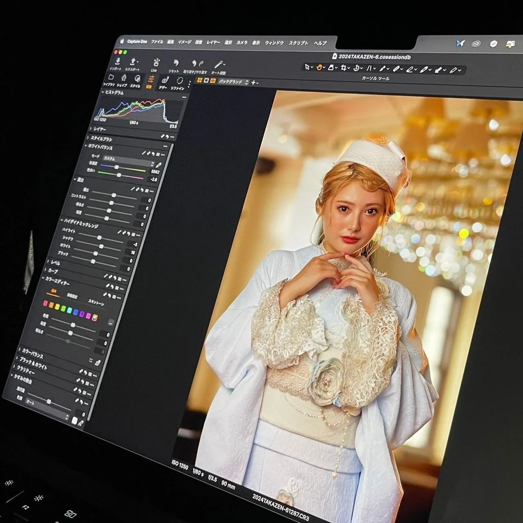Screen dimensions: 523x523
Task: Open the スクリプト (Script) menu
Action: coord(298,43)
